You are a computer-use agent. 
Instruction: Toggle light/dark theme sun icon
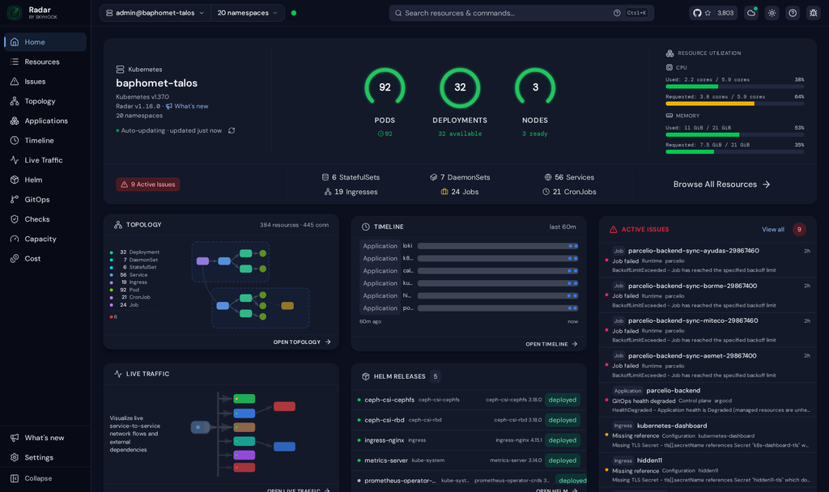point(772,13)
